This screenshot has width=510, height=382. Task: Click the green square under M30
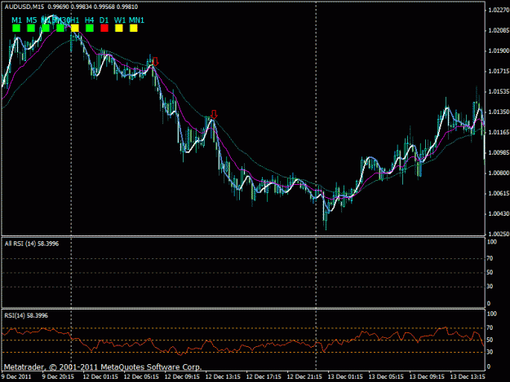coord(60,29)
